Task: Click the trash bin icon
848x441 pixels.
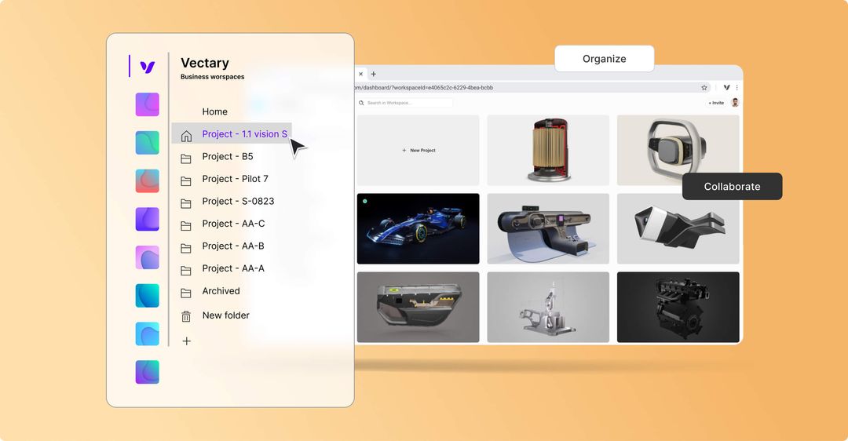Action: (186, 316)
